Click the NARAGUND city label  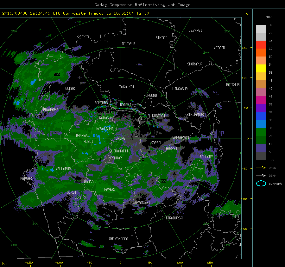[107, 118]
